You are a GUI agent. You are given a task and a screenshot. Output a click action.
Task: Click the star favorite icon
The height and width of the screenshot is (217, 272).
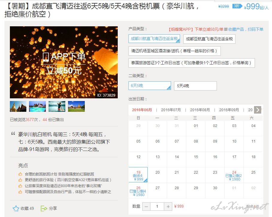click(16, 208)
